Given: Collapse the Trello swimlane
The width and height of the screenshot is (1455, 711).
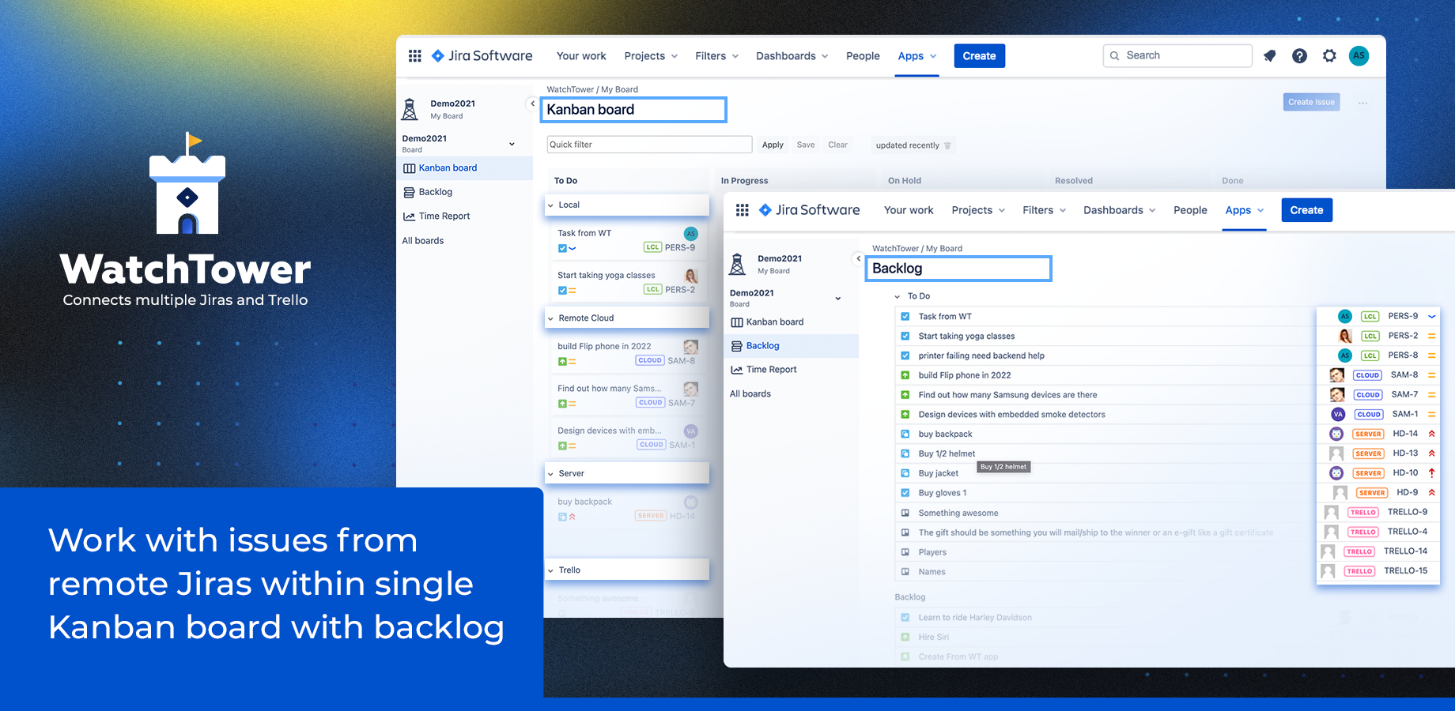Looking at the screenshot, I should 551,570.
